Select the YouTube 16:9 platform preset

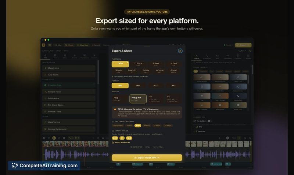(146, 71)
